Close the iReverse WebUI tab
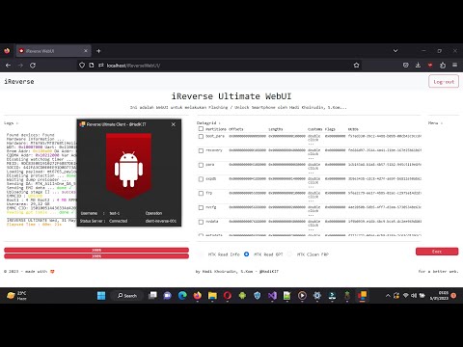This screenshot has height=347, width=463. (86, 51)
